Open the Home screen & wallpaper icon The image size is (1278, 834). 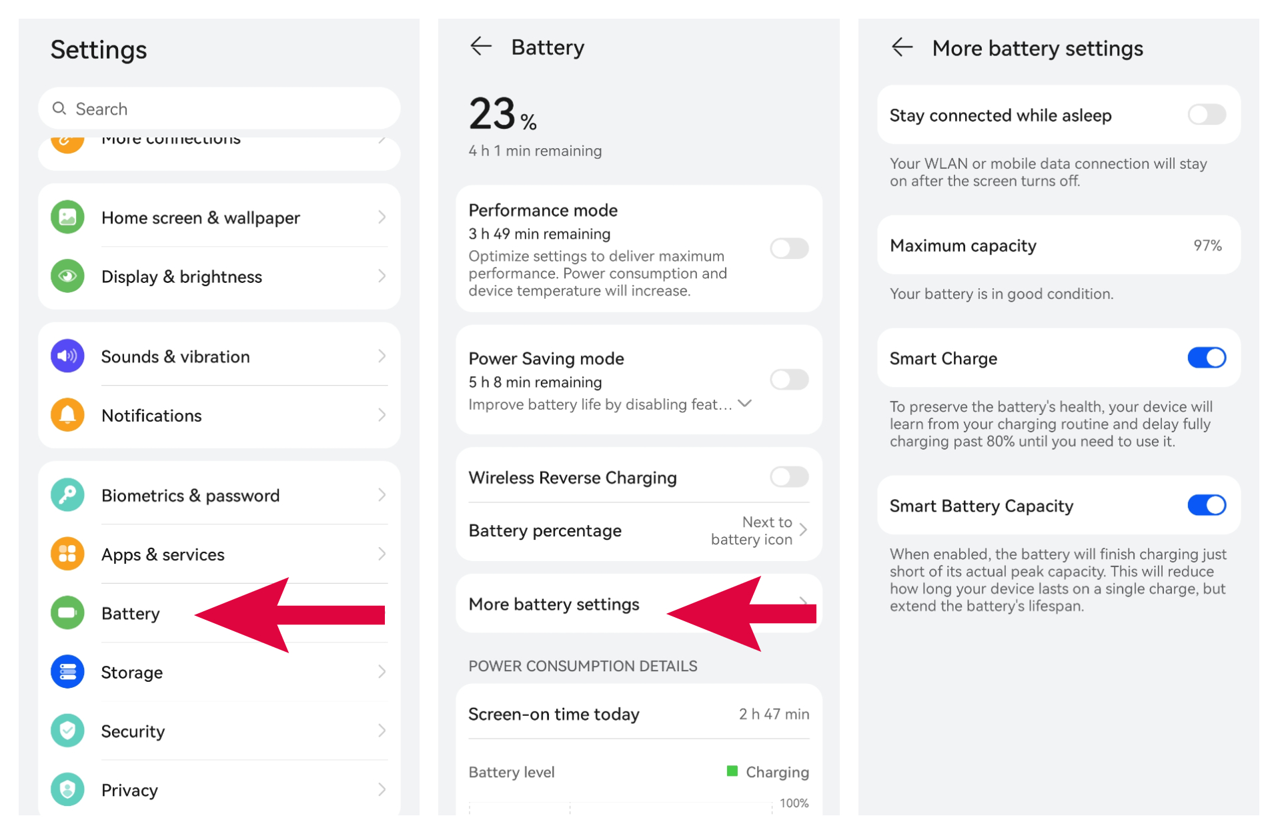(67, 217)
